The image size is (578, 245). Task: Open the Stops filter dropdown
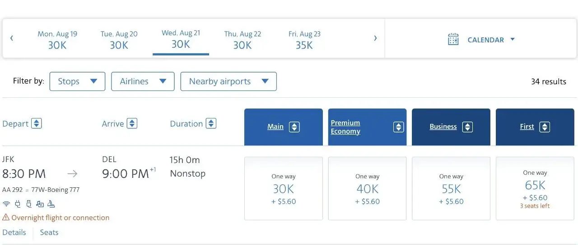tap(77, 82)
